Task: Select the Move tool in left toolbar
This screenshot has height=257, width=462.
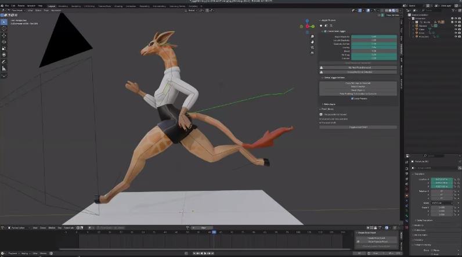Action: (4, 35)
